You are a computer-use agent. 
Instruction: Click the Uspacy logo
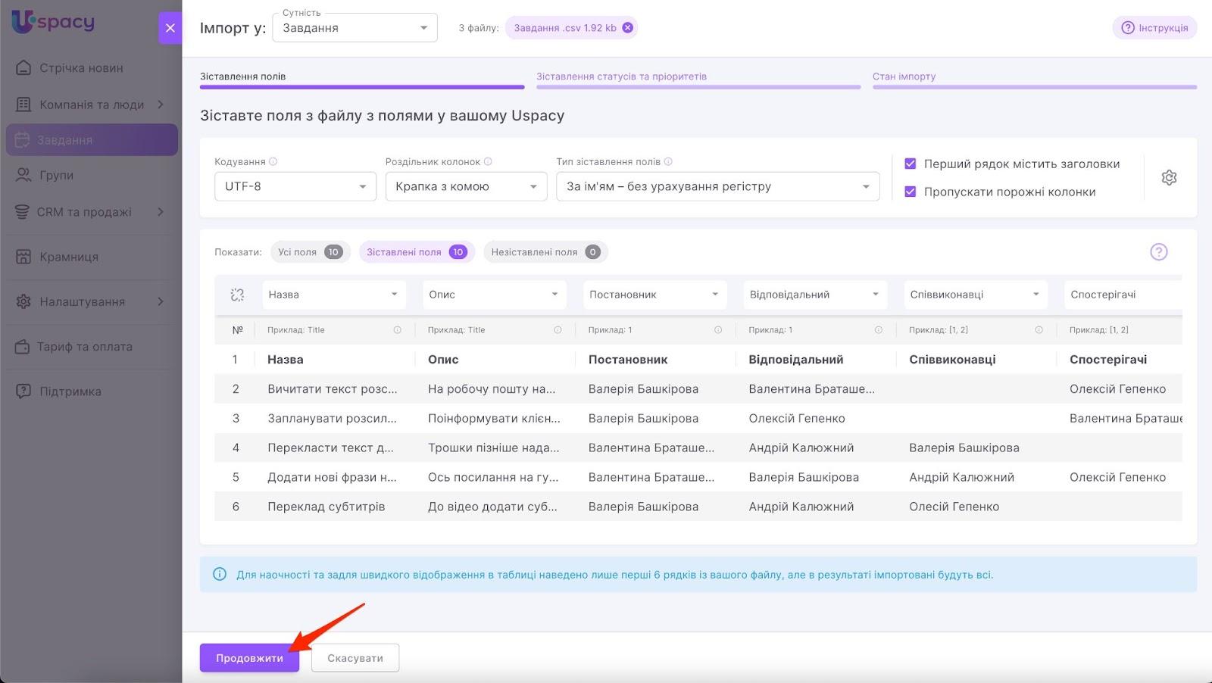[x=53, y=22]
